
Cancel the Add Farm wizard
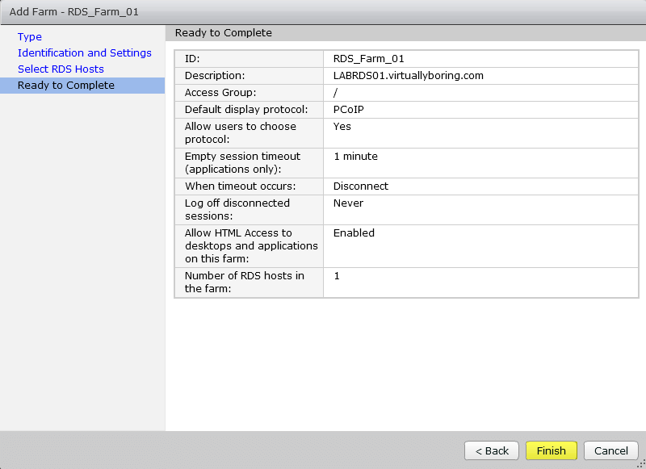pos(610,450)
